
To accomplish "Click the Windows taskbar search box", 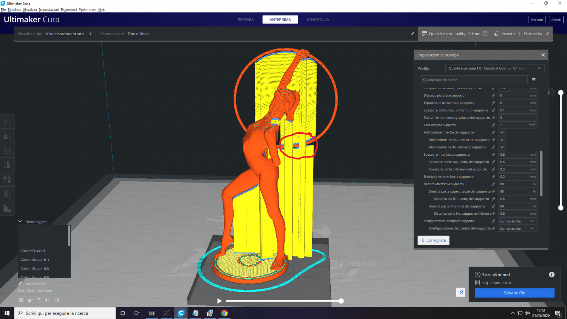I will (65, 313).
